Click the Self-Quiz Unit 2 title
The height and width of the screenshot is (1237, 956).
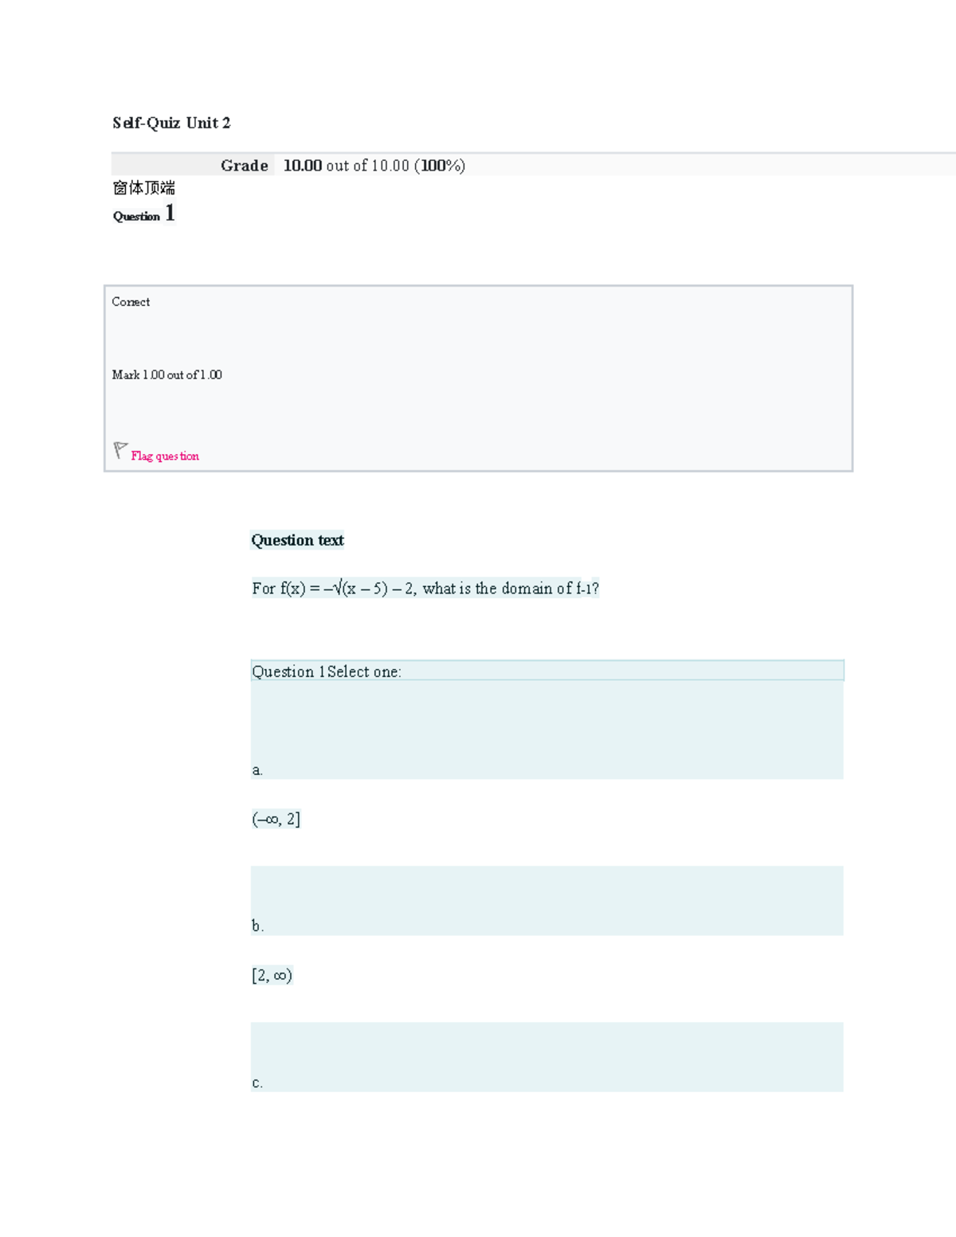171,123
